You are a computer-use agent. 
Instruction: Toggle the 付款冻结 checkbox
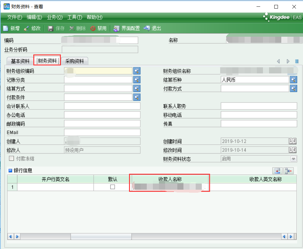point(12,158)
